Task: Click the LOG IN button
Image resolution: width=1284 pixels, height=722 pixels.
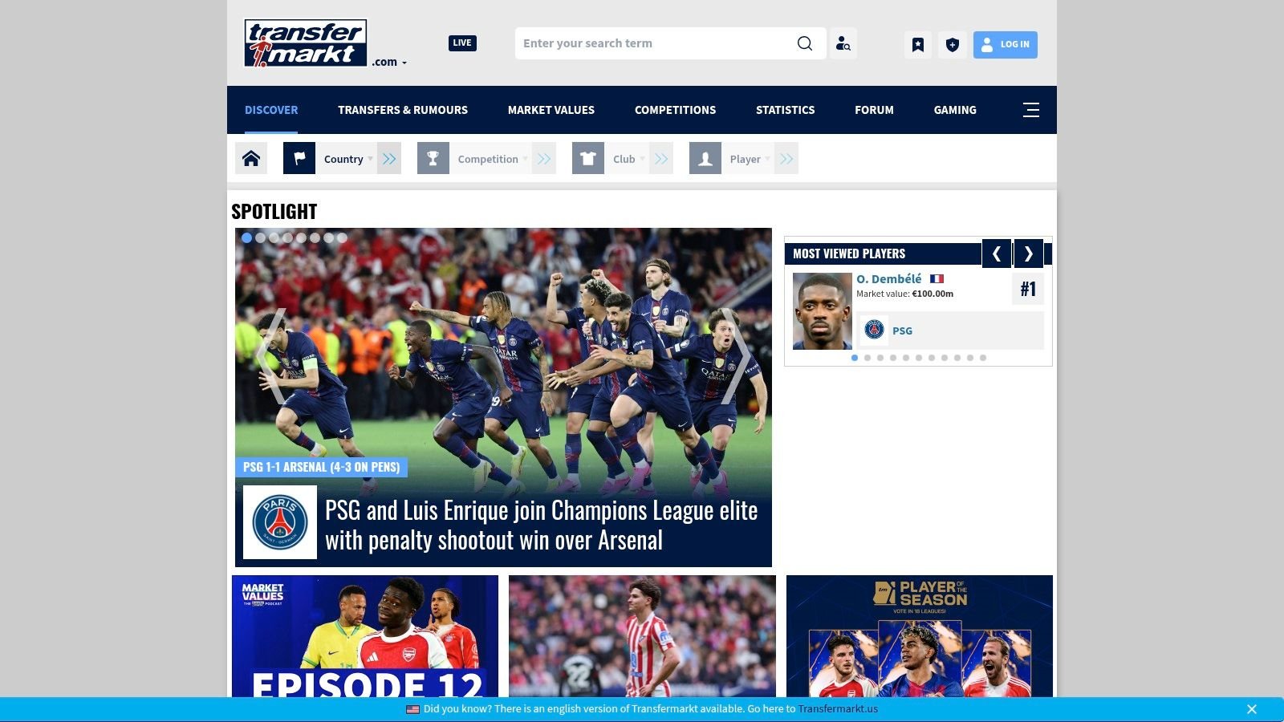Action: tap(1006, 45)
